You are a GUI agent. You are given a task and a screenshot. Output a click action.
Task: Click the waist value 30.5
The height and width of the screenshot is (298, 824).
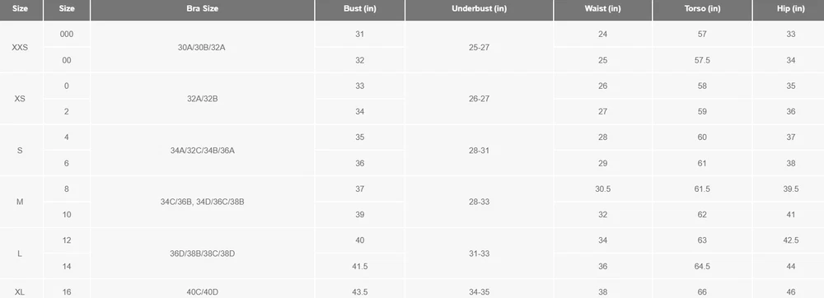coord(603,189)
